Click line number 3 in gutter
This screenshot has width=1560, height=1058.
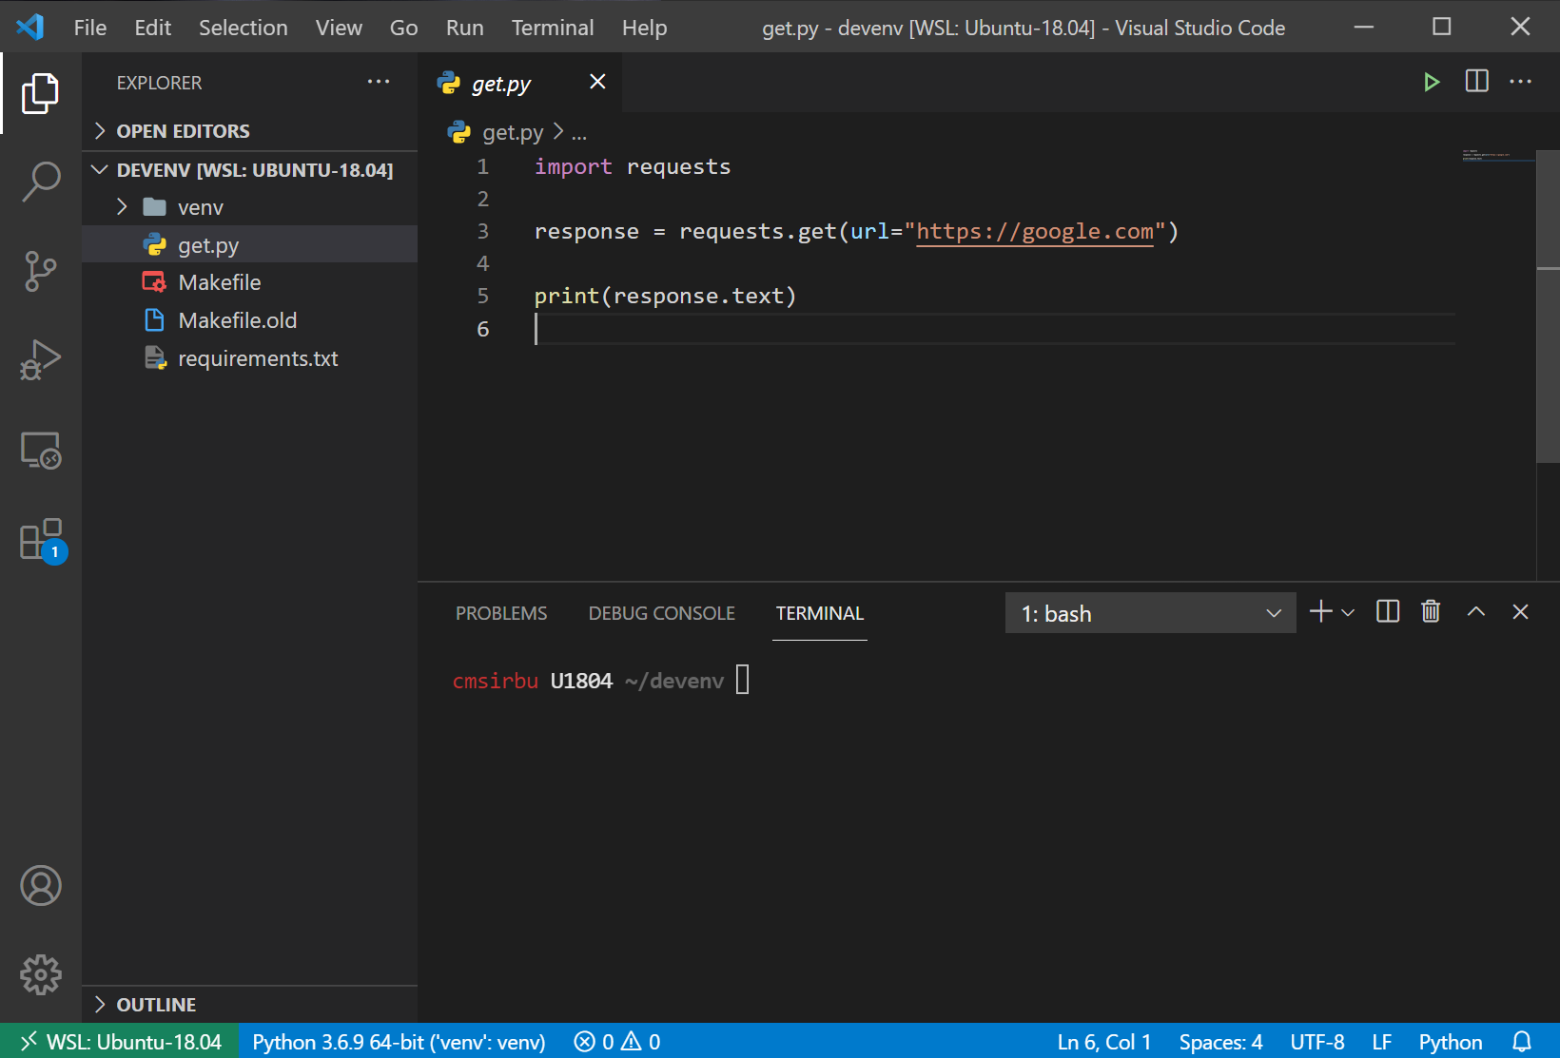click(x=482, y=231)
